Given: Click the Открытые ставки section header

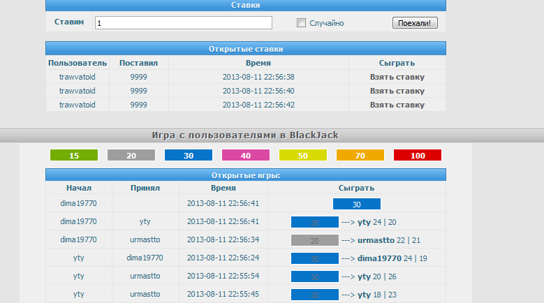Looking at the screenshot, I should (x=246, y=49).
